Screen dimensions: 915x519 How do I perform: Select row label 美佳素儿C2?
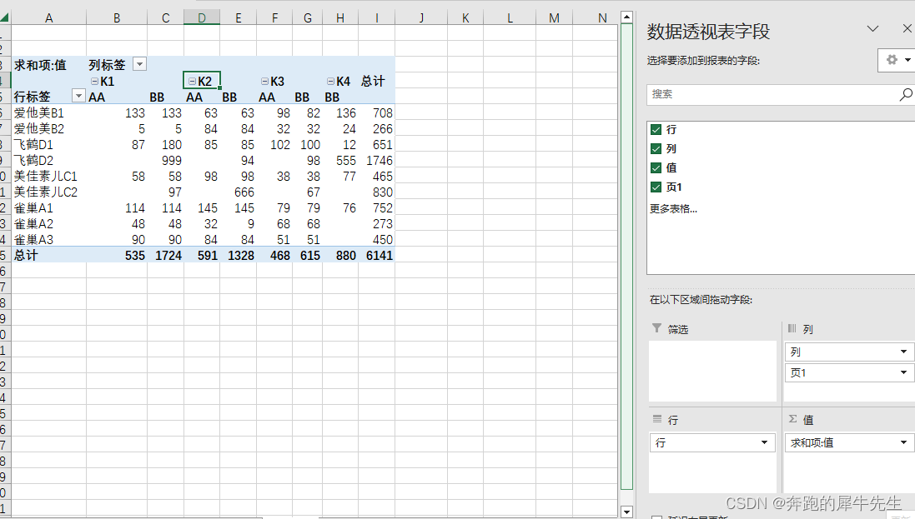coord(49,192)
